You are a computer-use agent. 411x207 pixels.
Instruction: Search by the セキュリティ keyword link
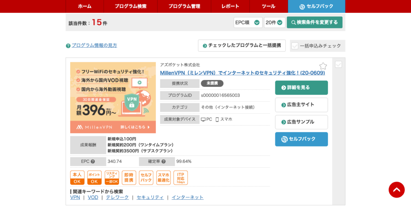150,197
